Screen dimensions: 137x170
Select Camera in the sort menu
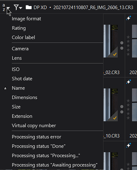(x=20, y=49)
